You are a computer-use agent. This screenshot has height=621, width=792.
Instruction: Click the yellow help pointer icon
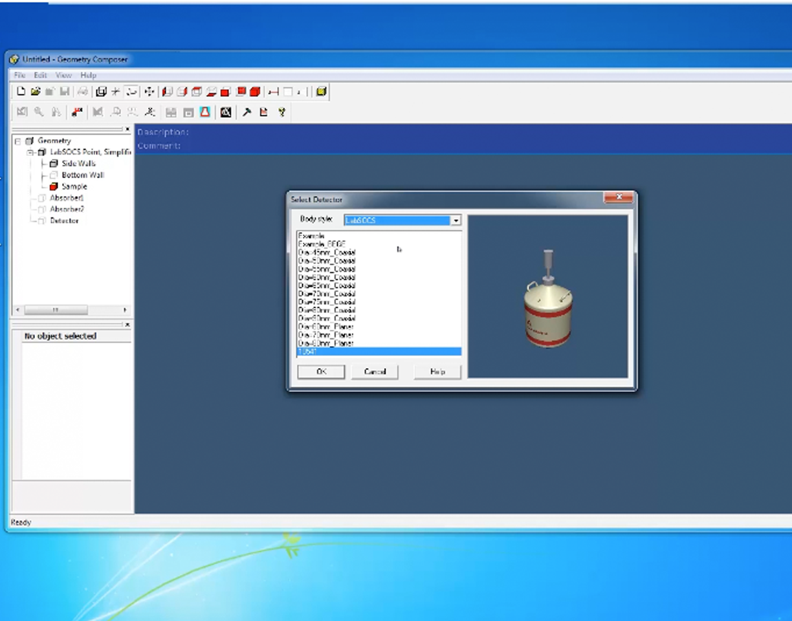282,112
